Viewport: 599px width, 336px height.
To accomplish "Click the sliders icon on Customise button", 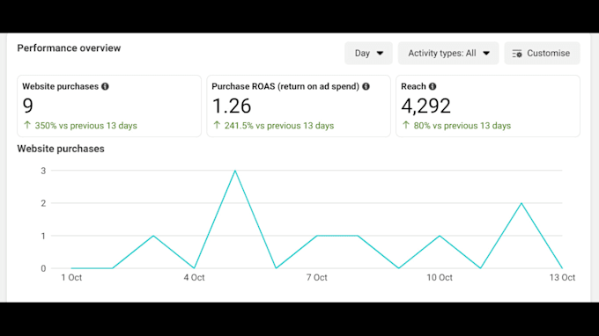I will [x=517, y=54].
